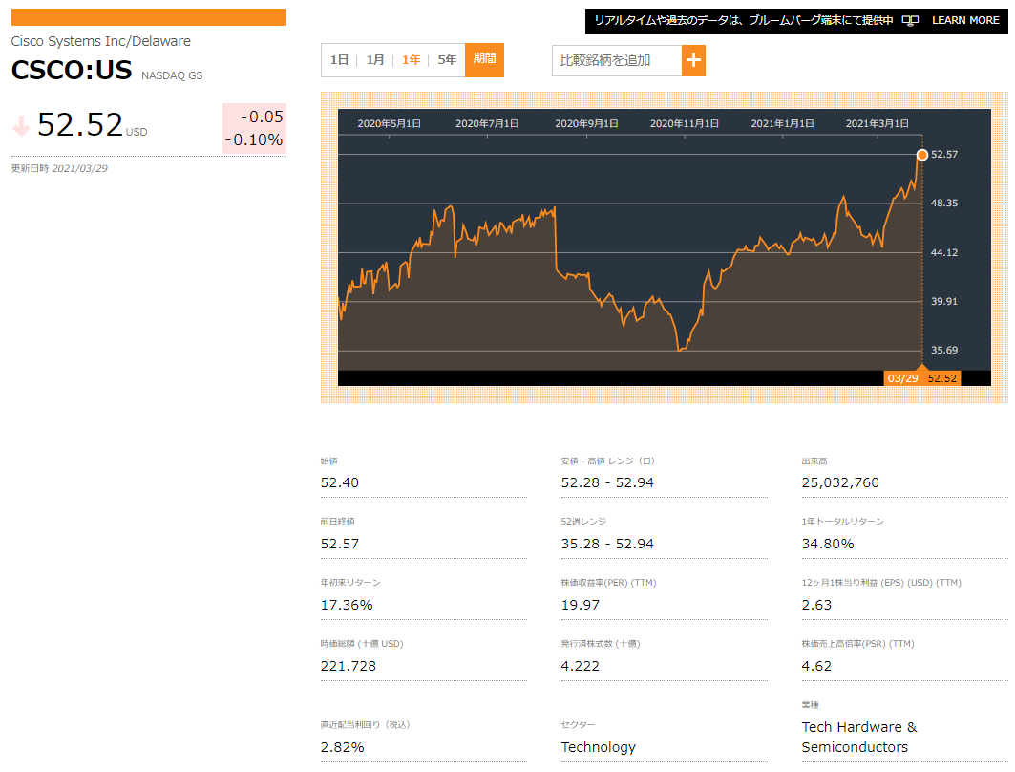Click the terminal icon beside LEARN MORE
1015x772 pixels.
pyautogui.click(x=910, y=21)
